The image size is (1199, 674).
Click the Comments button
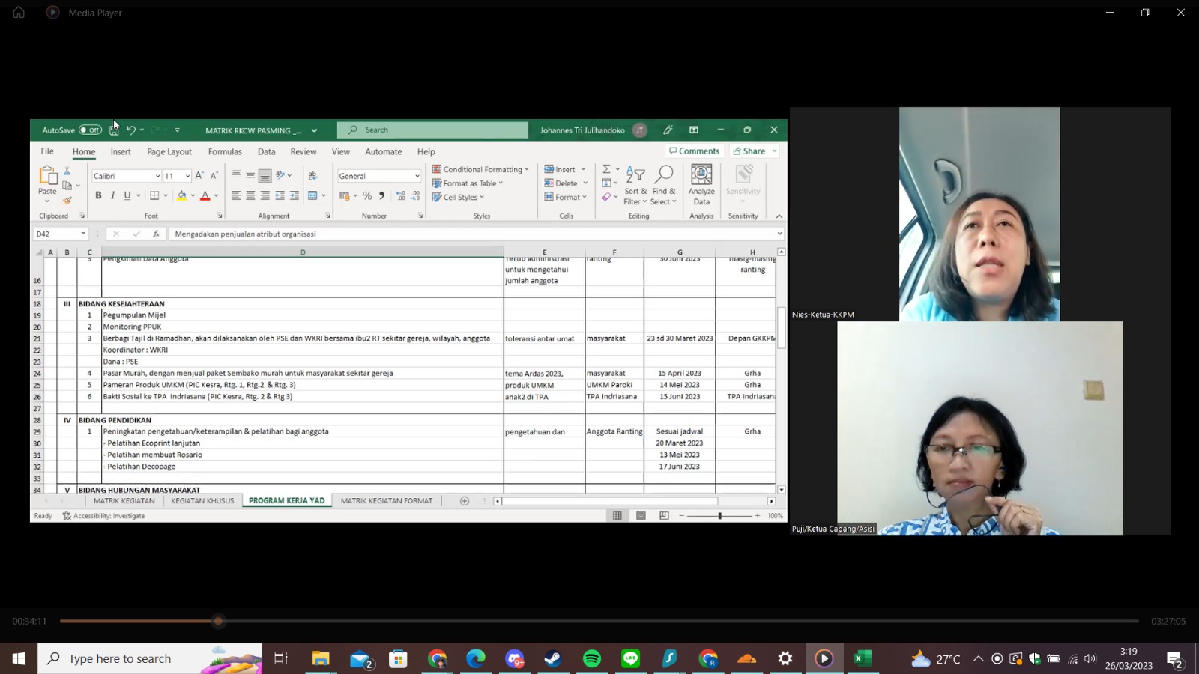tap(694, 151)
